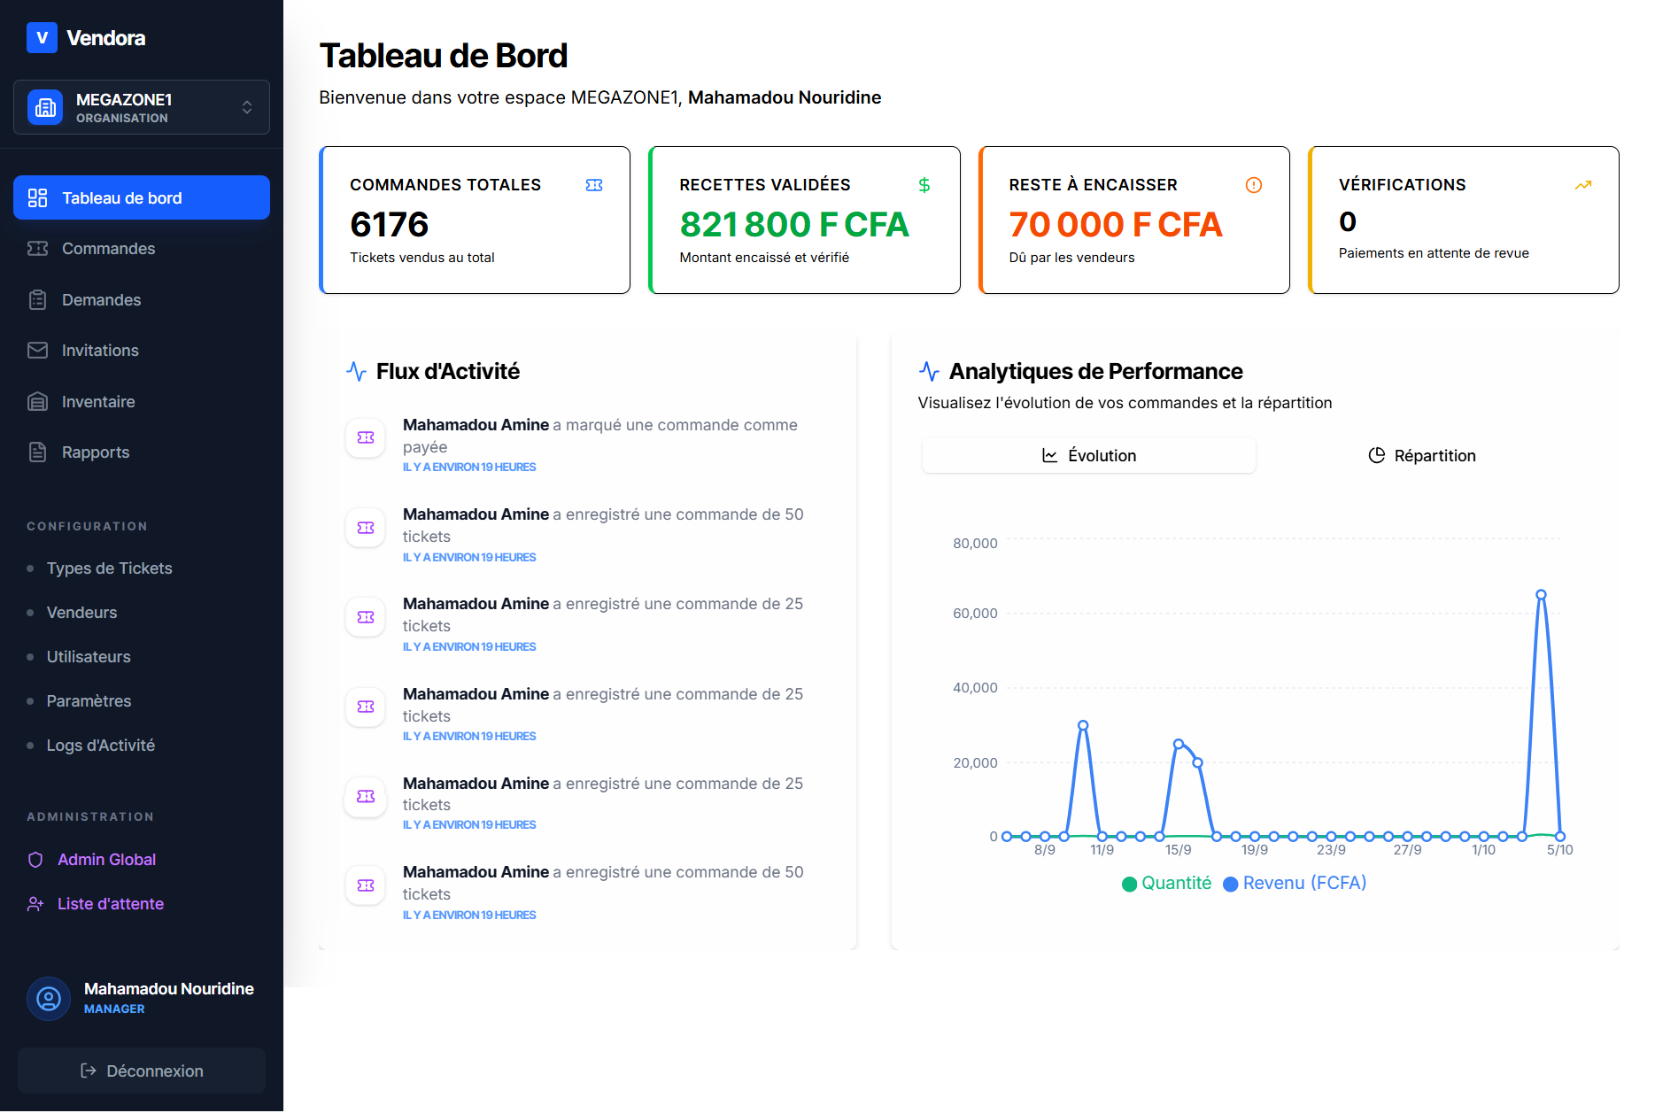Click the ticket icon of the 'marqué une commande comme payée' entry
This screenshot has width=1655, height=1113.
click(x=366, y=437)
